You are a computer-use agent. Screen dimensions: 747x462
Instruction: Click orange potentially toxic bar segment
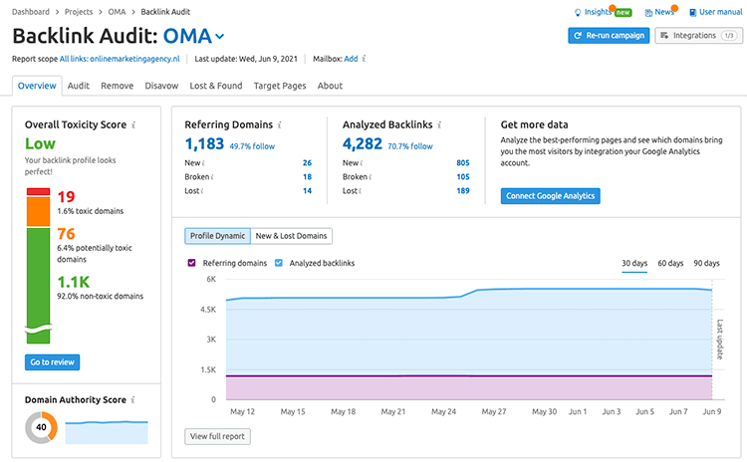38,211
